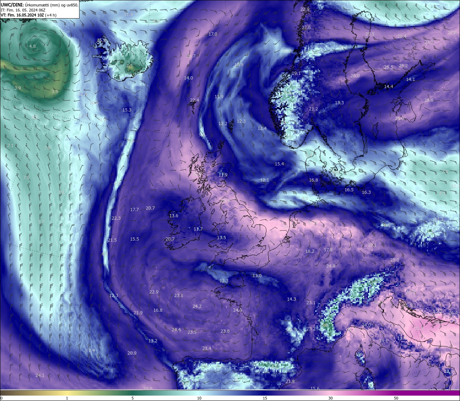
Task: Click the color scale tick label '15'
Action: 265,398
